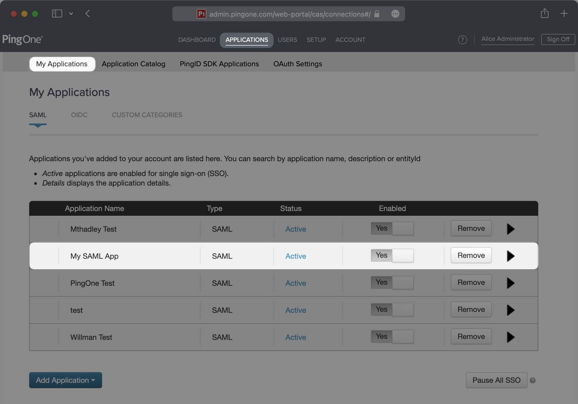Switch to the OIDC tab
This screenshot has width=578, height=404.
click(x=79, y=115)
